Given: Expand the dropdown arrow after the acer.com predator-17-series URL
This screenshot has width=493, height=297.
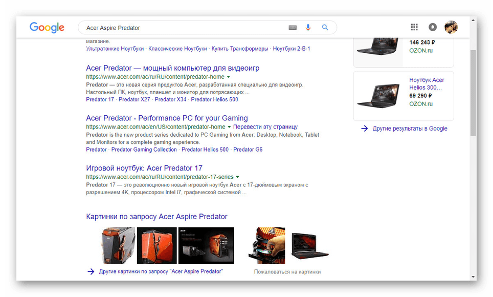Looking at the screenshot, I should [x=237, y=177].
